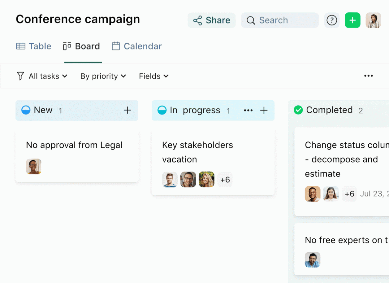Click the Share button

212,20
